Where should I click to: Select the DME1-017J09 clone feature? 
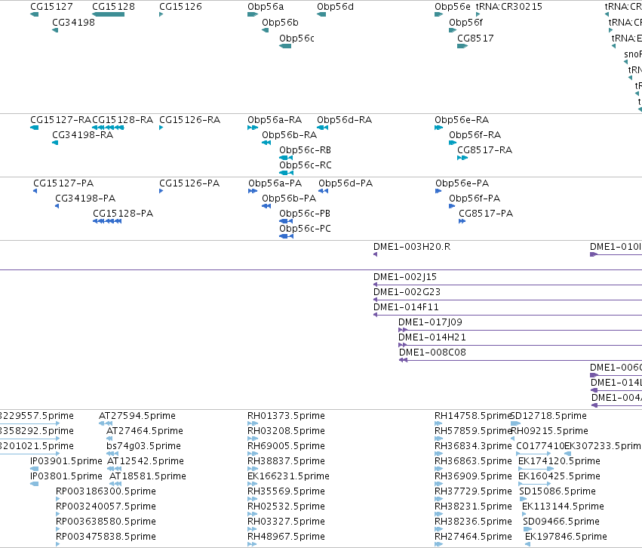520,330
